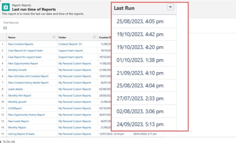Select the Total Records value 62
Screen dimensions: 236x143
click(x=5, y=28)
